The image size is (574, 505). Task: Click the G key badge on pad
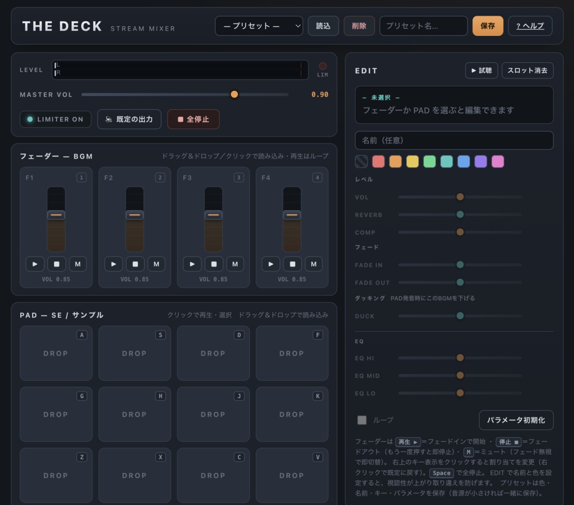82,396
